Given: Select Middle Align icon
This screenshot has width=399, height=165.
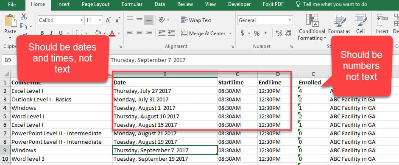Looking at the screenshot, I should tap(140, 20).
